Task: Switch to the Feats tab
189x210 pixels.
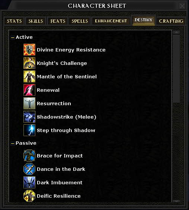Action: (58, 21)
